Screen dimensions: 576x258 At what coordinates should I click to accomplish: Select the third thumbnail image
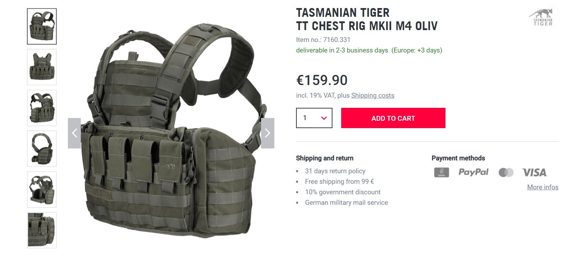42,108
